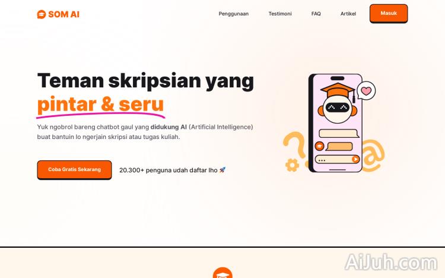This screenshot has height=278, width=445.
Task: Click the small chat avatar icon in phone
Action: point(319,146)
